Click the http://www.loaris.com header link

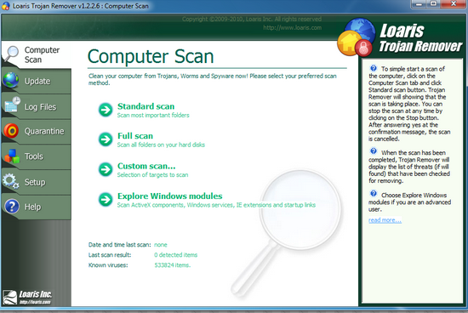[292, 28]
